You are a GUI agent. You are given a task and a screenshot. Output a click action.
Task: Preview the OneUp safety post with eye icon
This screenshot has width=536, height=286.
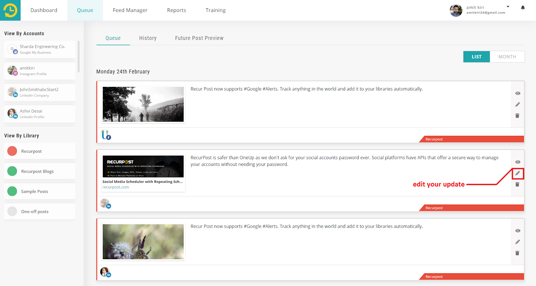(518, 162)
